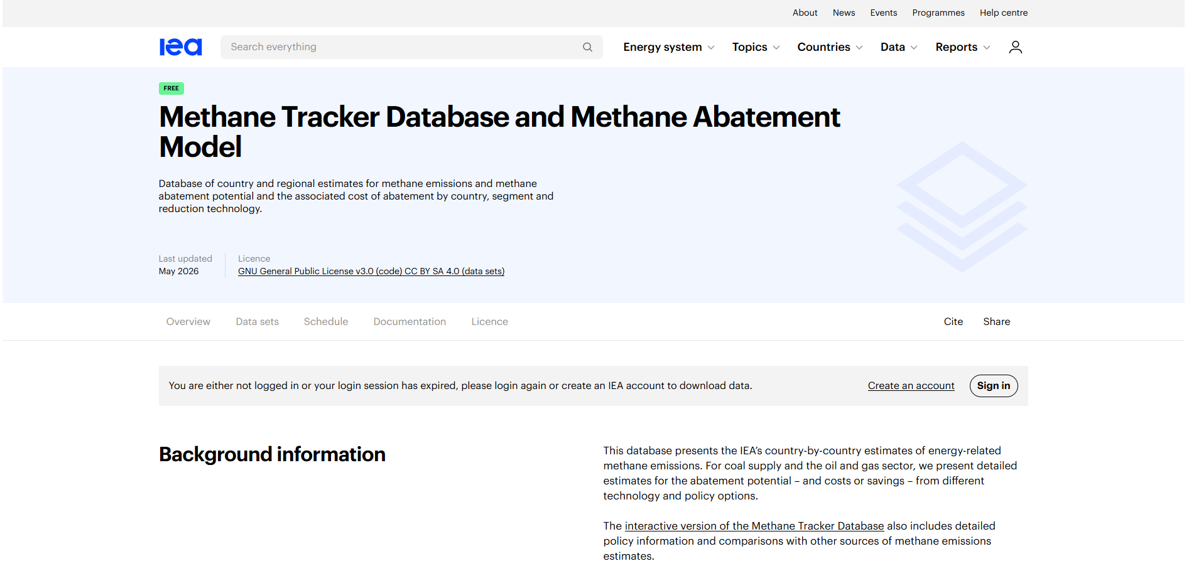
Task: Open the News link
Action: click(x=844, y=13)
